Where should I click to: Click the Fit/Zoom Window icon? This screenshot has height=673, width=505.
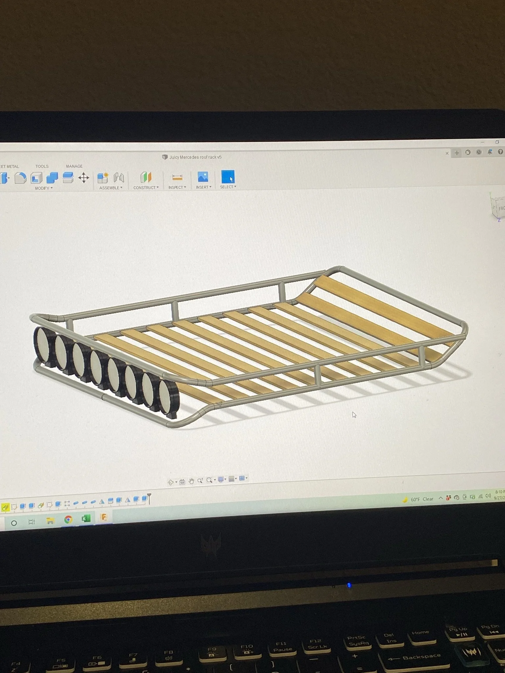click(x=209, y=480)
